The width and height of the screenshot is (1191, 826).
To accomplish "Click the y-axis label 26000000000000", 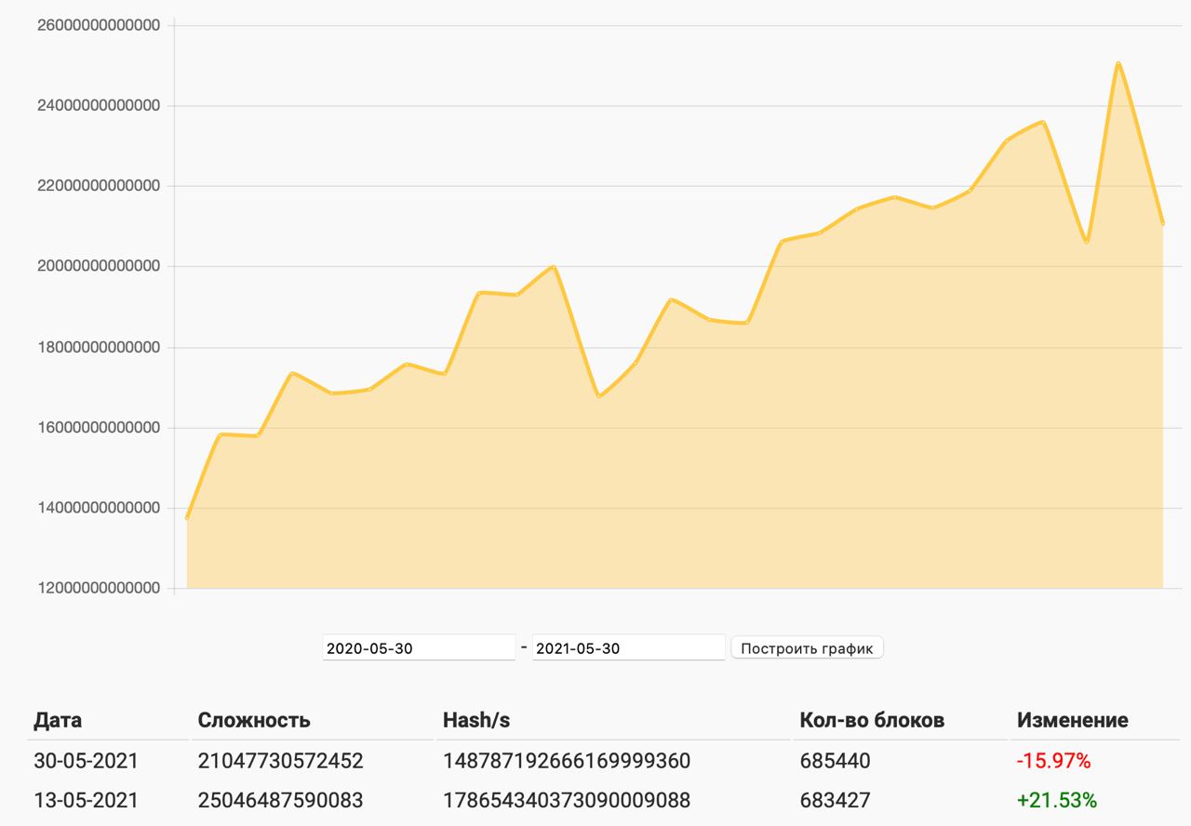I will pyautogui.click(x=99, y=25).
